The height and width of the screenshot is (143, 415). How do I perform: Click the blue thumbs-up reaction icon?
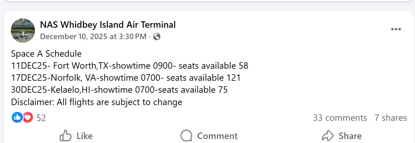click(17, 117)
